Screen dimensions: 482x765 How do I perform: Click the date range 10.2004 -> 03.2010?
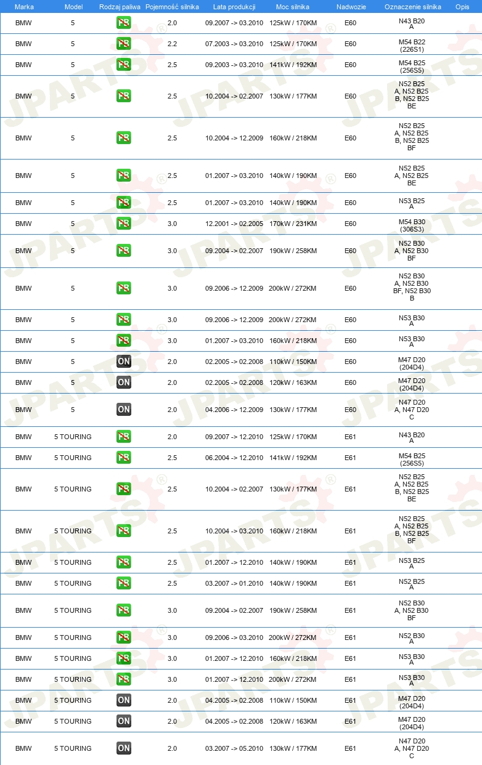coord(234,531)
